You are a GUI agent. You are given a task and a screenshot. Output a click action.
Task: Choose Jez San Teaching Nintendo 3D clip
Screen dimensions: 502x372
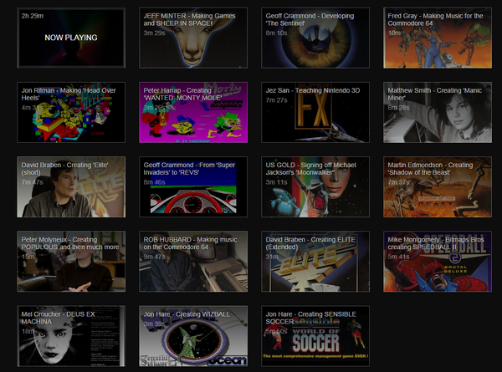tap(315, 112)
